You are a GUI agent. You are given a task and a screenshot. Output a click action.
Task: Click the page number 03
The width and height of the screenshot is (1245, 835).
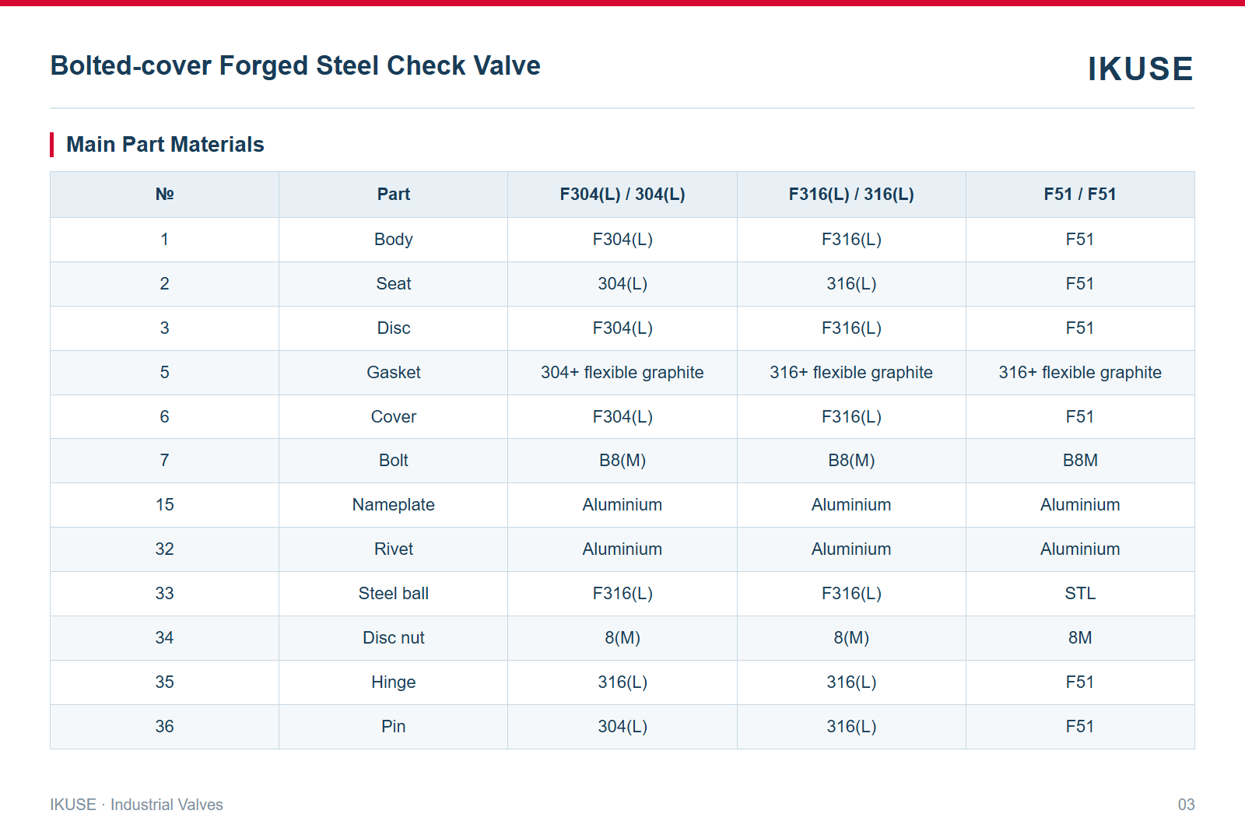click(x=1186, y=805)
